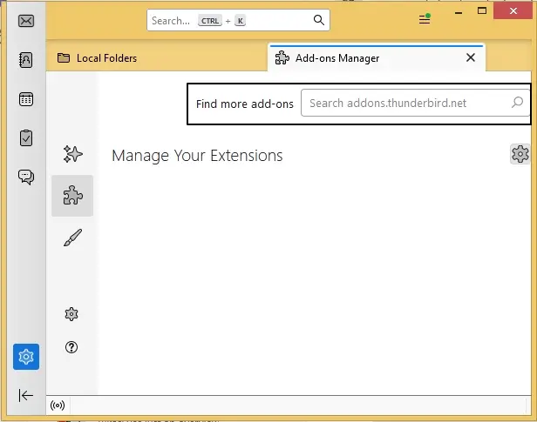The width and height of the screenshot is (537, 422).
Task: Click the Manage Your Extensions heading
Action: pos(197,156)
